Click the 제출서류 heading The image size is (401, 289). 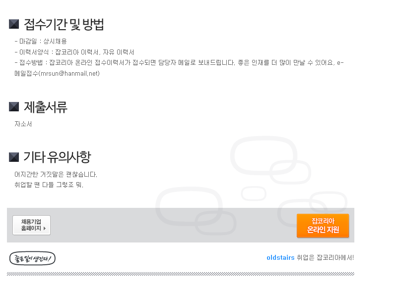click(46, 107)
